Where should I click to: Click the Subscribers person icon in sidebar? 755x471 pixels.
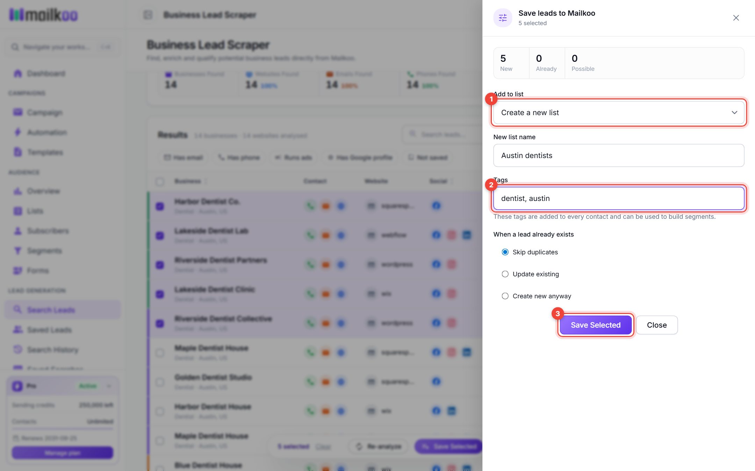pyautogui.click(x=17, y=231)
